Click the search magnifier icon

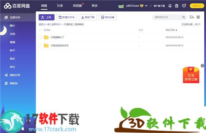coord(184,17)
